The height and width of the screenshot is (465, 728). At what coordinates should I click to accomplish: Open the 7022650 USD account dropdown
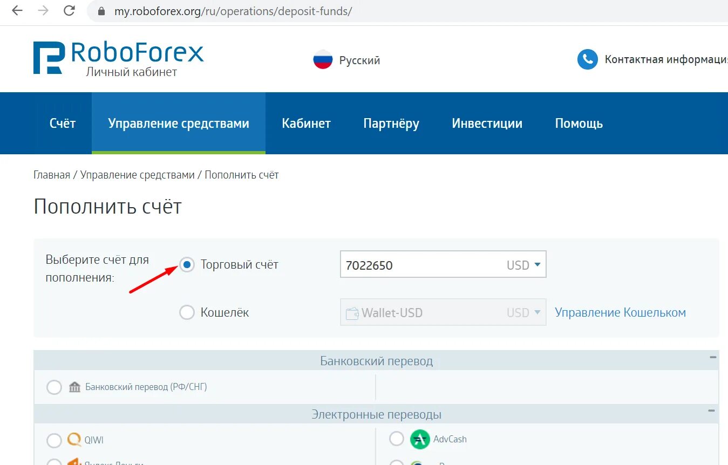[x=443, y=264]
